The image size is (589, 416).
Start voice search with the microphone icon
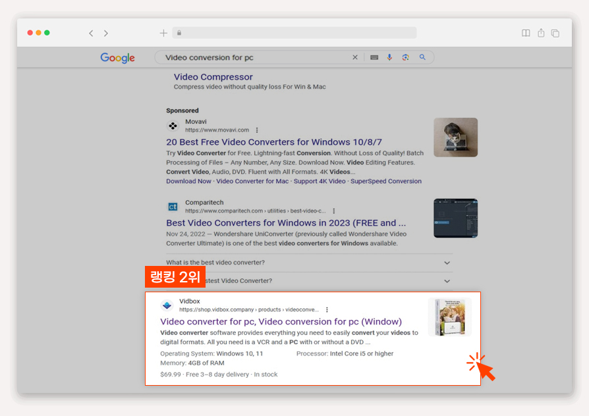389,57
